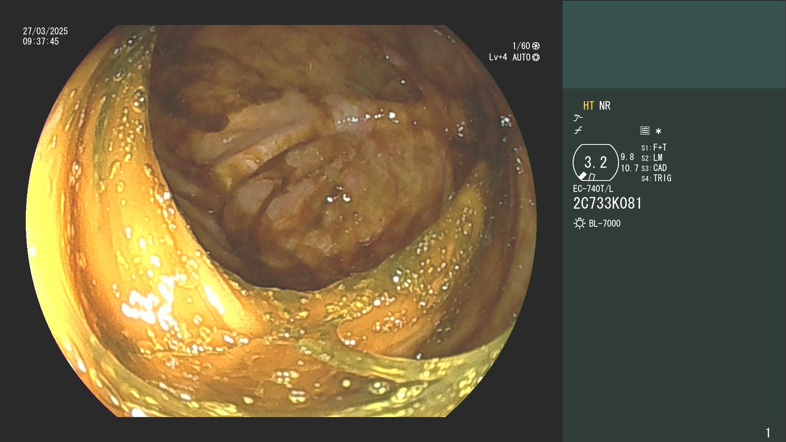Click the image counter 1

pos(768,433)
